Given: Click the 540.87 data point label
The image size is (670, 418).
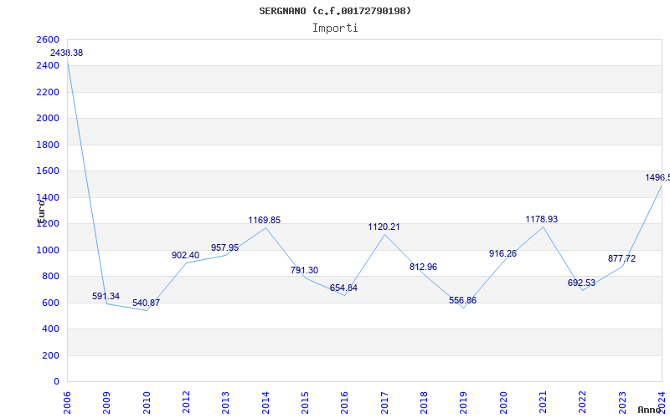Looking at the screenshot, I should point(146,303).
